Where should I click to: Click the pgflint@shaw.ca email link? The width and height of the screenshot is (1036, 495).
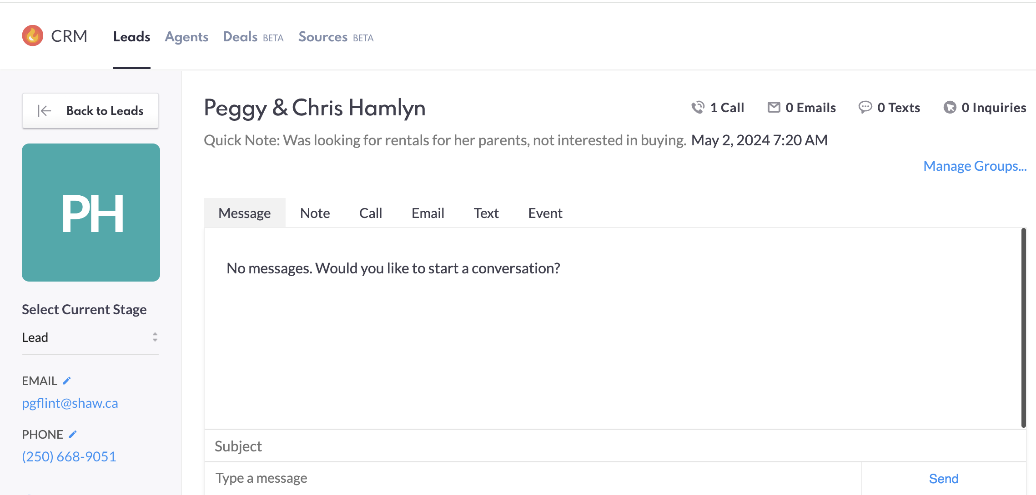(70, 403)
